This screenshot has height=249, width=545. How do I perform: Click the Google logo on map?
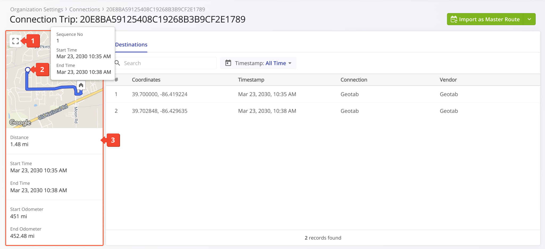pyautogui.click(x=20, y=122)
